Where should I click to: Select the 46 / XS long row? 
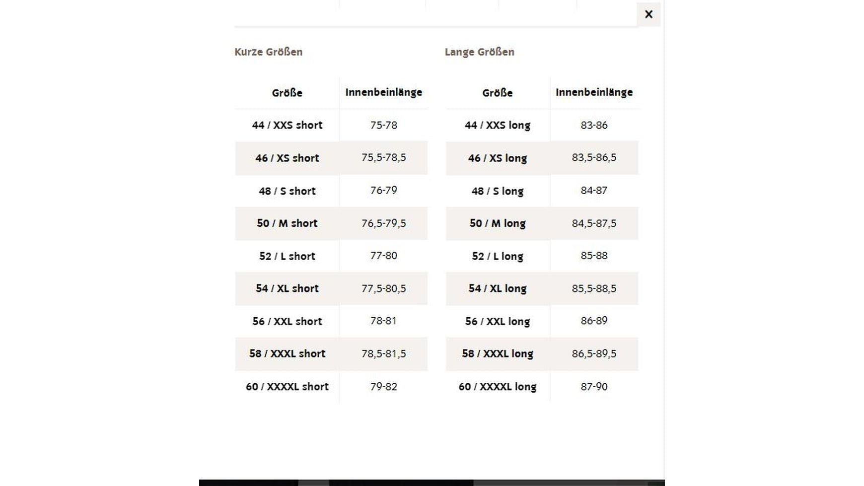(498, 158)
